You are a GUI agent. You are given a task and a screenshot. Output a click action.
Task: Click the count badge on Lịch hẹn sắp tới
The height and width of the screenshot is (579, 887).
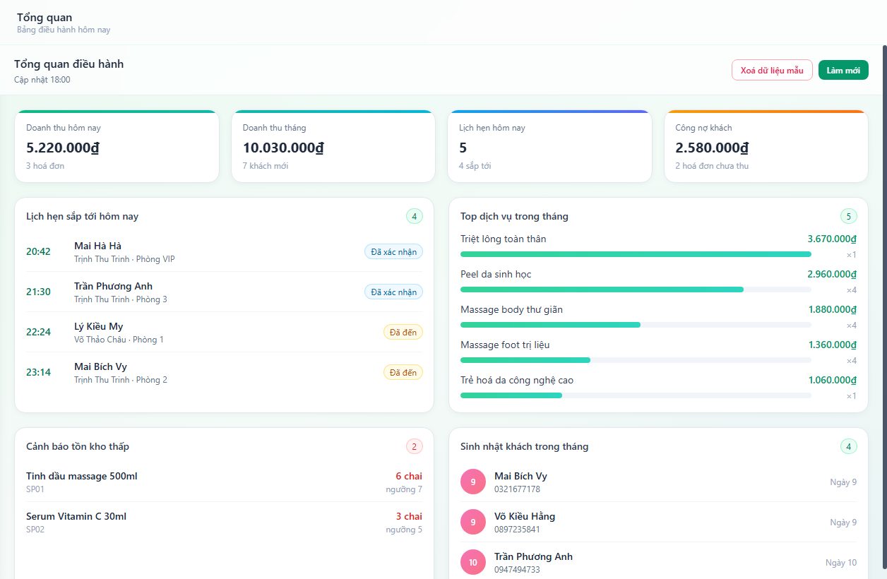tap(415, 216)
